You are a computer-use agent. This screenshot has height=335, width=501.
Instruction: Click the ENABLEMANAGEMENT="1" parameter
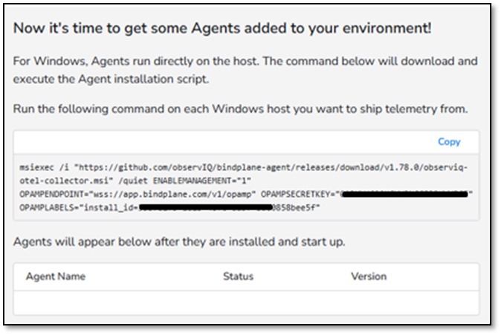(202, 180)
